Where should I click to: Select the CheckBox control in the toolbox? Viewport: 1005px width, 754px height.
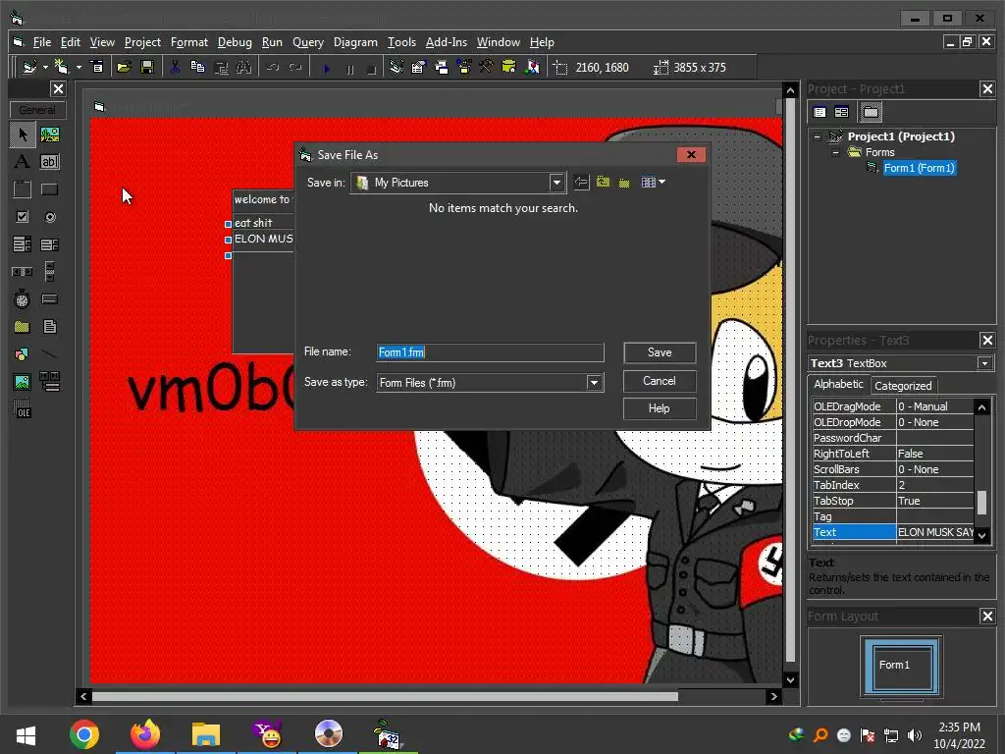(23, 217)
